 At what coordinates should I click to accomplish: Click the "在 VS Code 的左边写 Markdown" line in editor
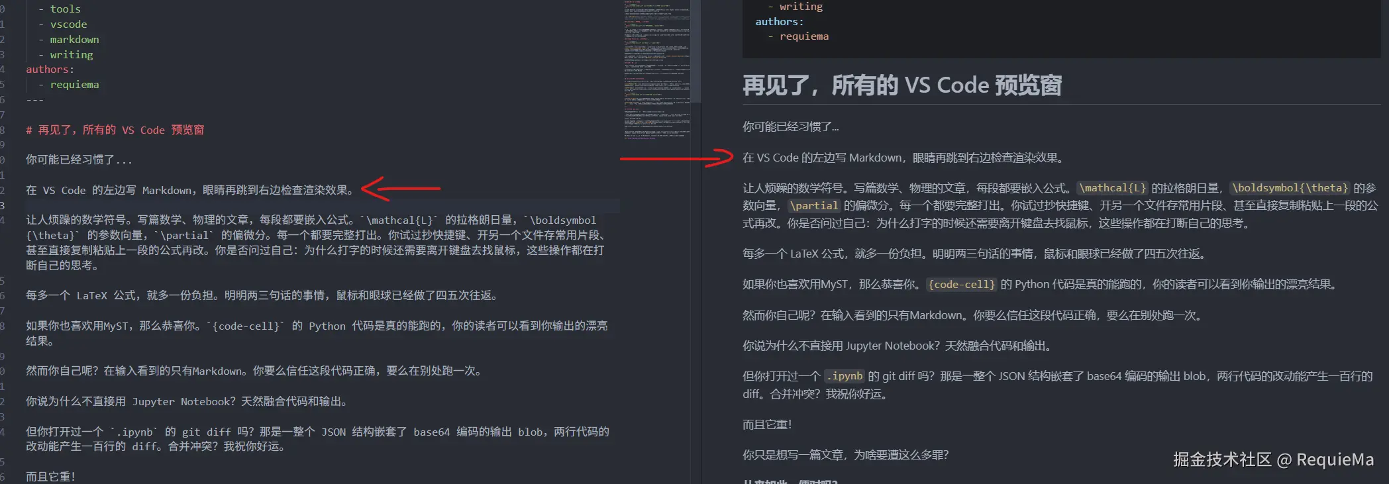pos(190,190)
